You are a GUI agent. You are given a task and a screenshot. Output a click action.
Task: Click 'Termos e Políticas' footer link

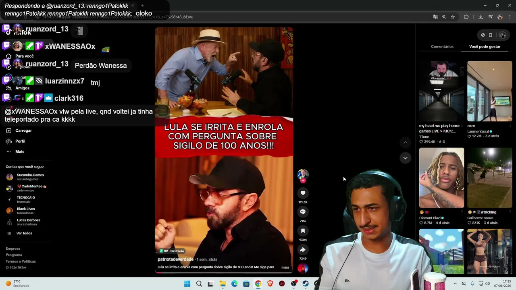click(x=21, y=261)
